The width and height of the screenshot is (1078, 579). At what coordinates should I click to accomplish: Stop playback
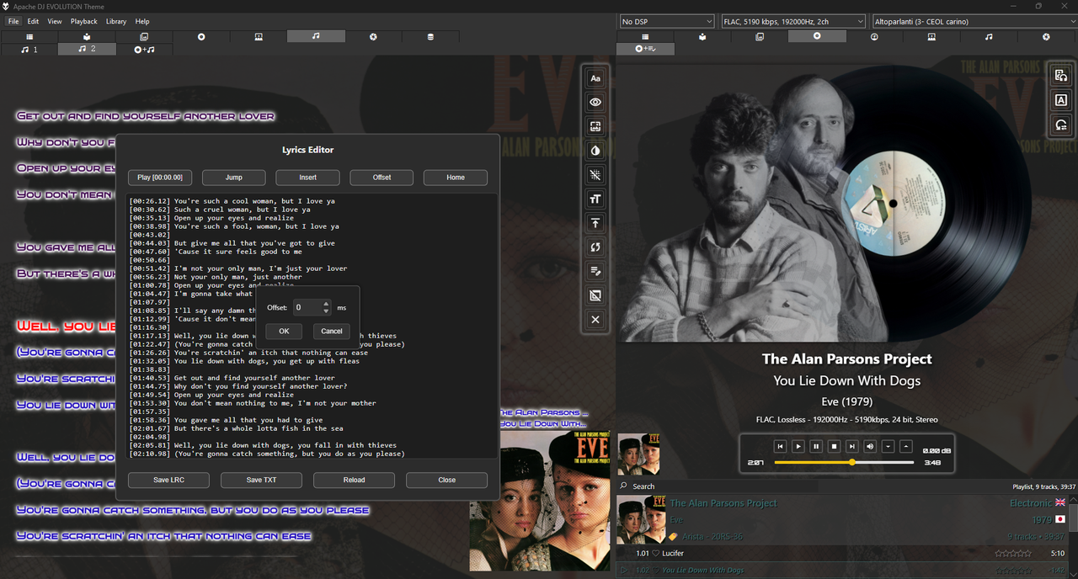point(834,446)
